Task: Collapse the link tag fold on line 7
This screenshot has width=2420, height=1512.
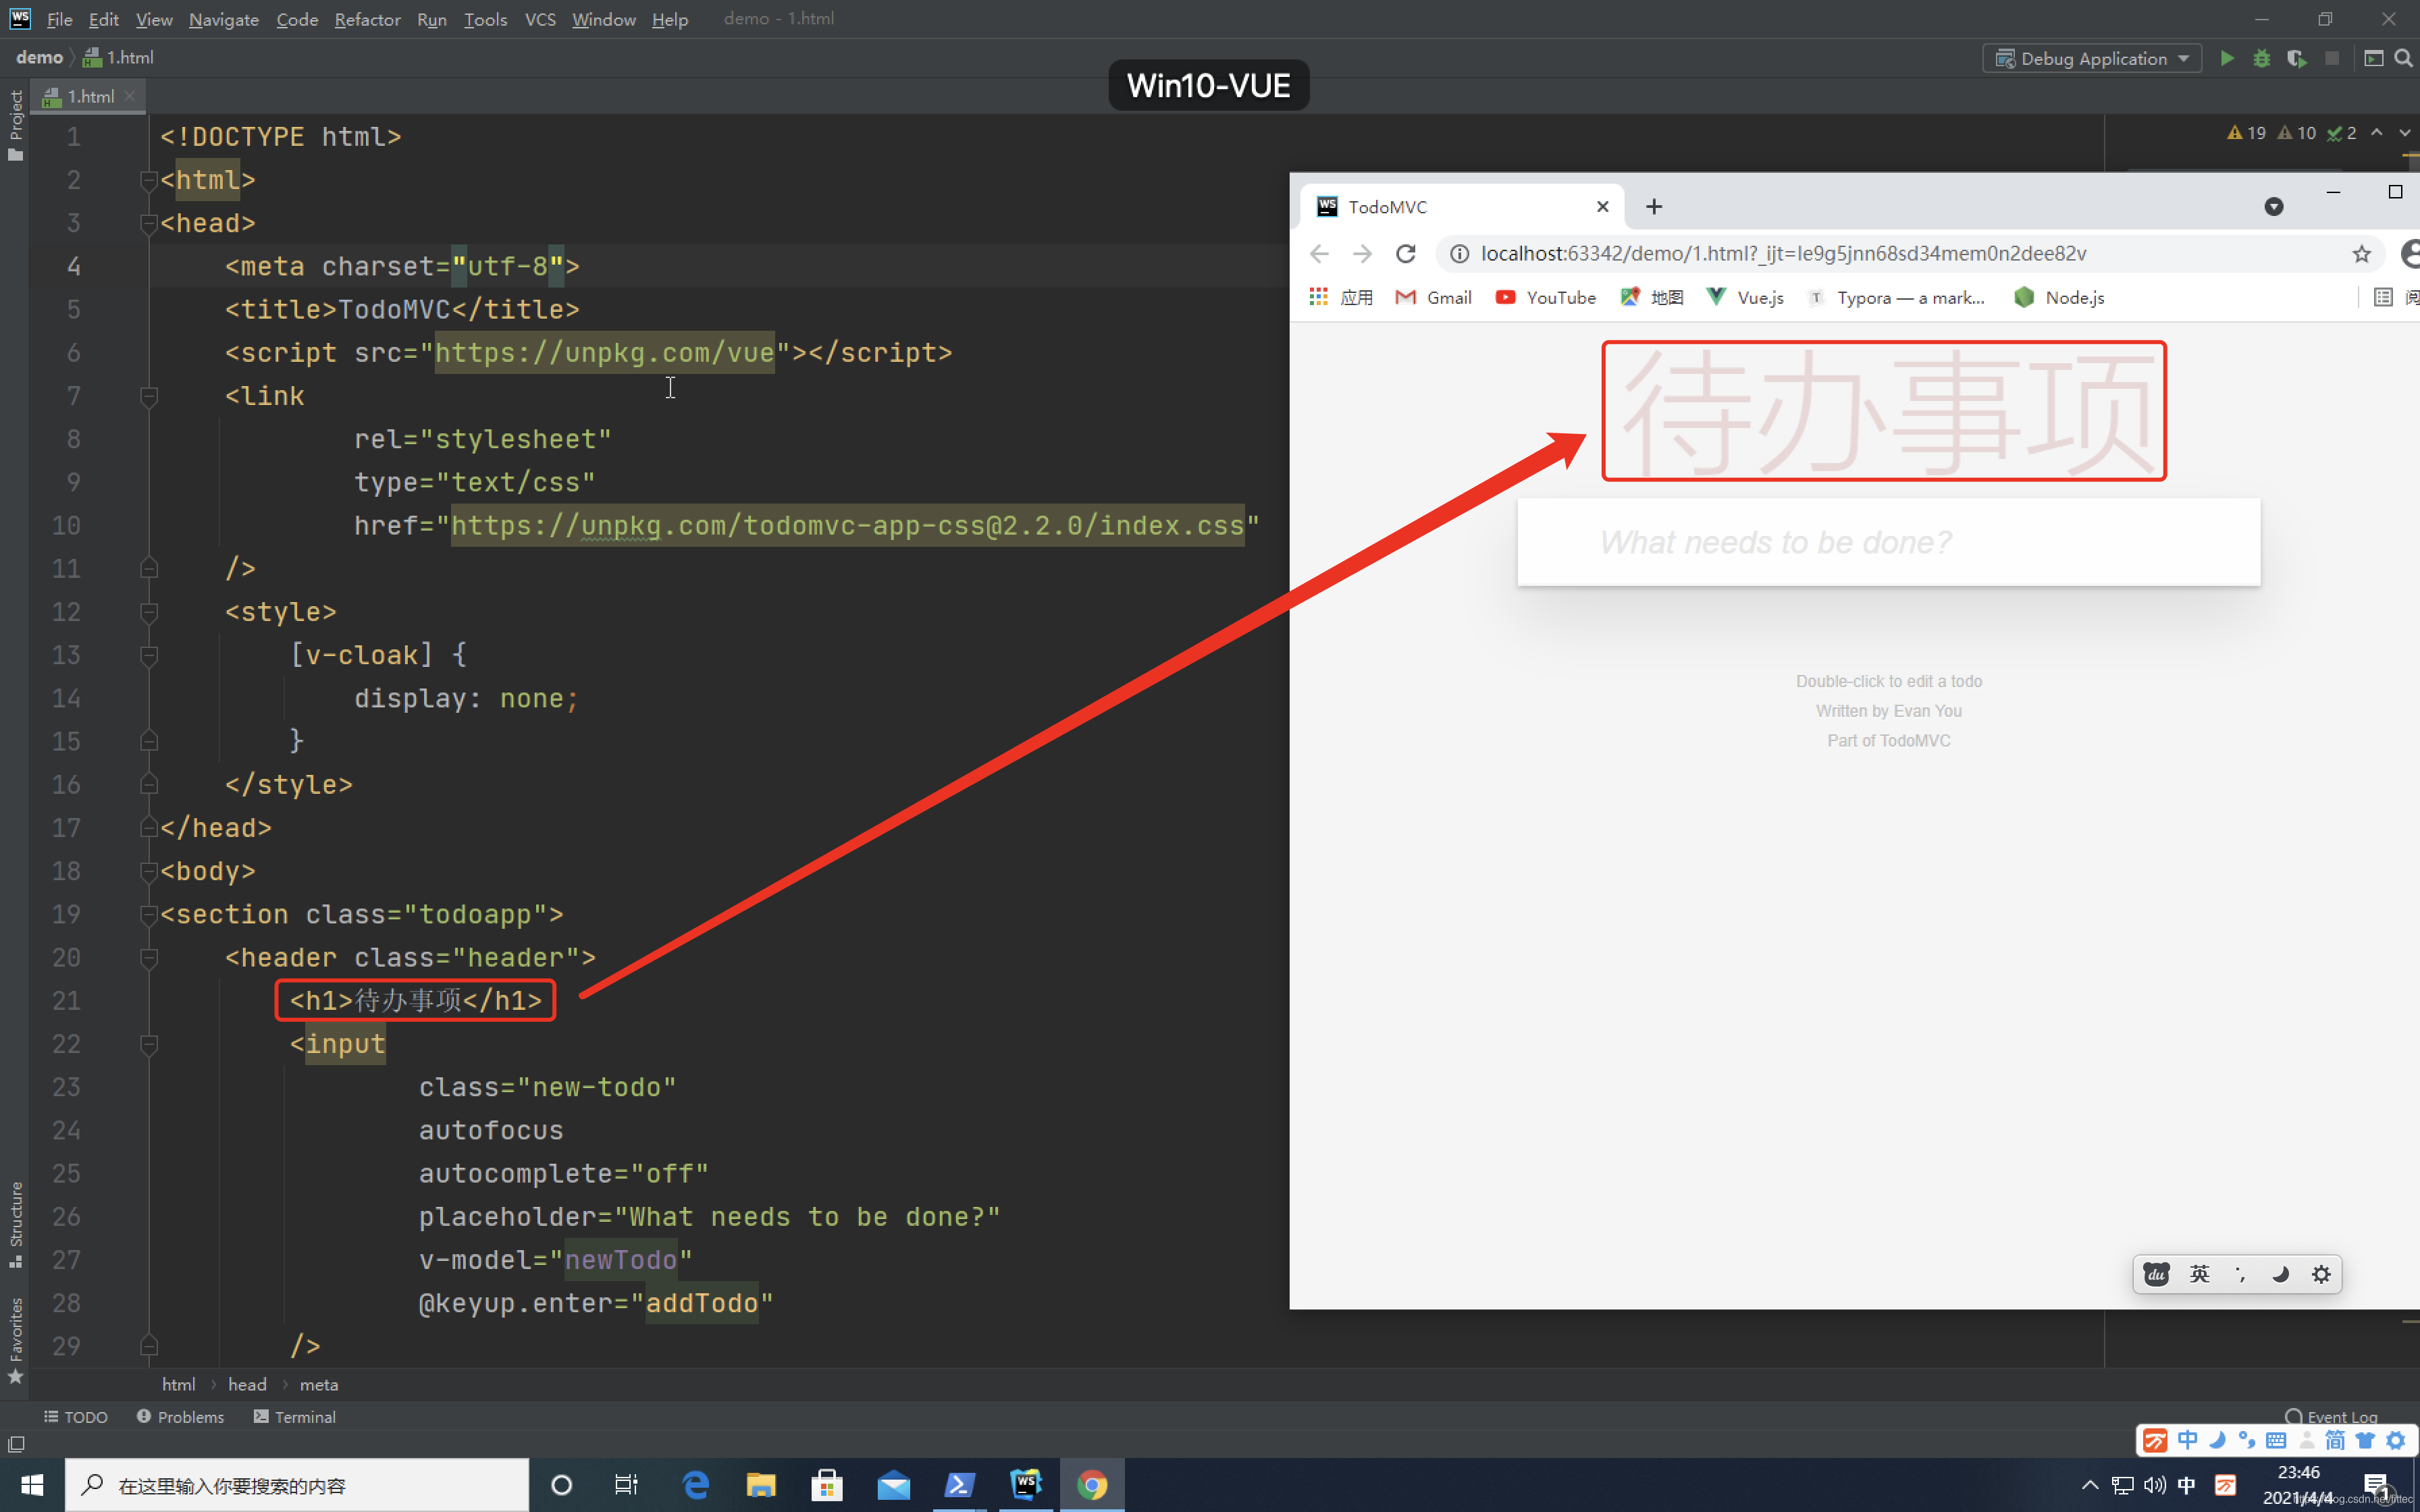Action: [149, 396]
